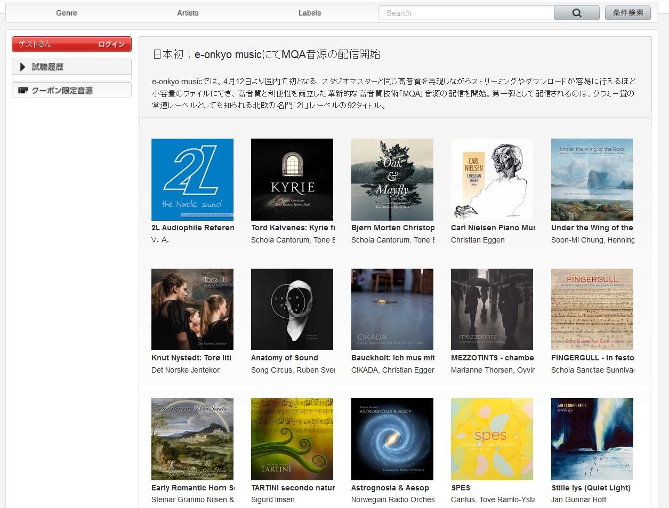Click the Astrognosia & Aesop title link
The width and height of the screenshot is (669, 508).
390,488
